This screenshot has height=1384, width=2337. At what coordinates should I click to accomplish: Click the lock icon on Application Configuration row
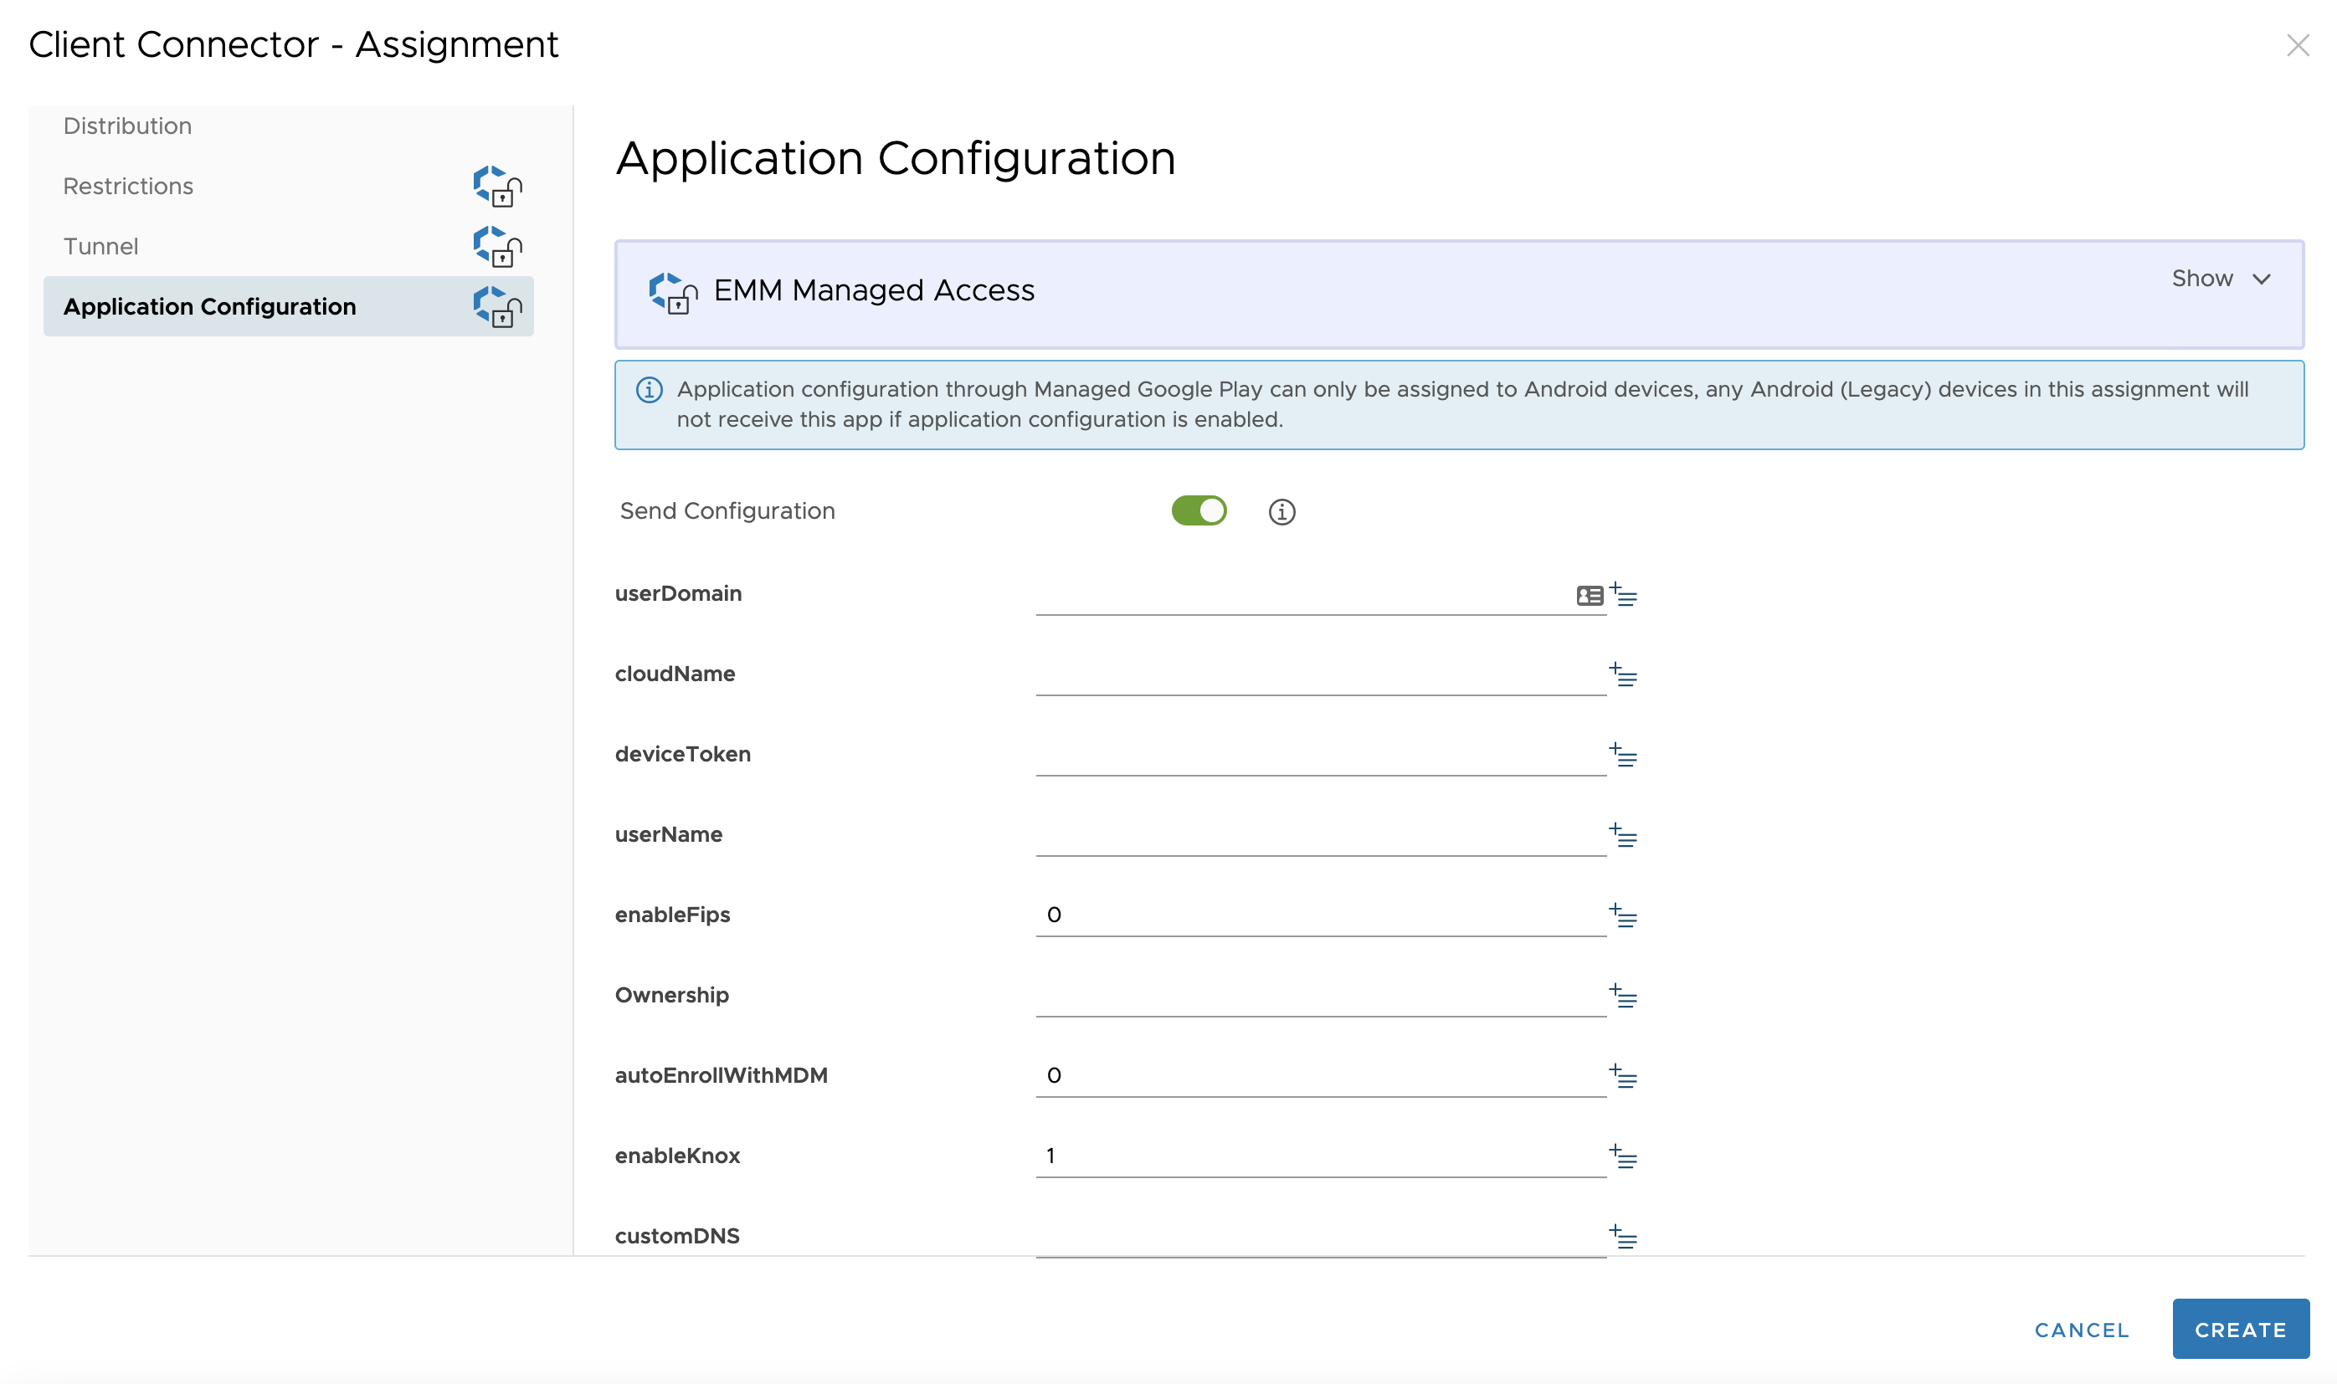(497, 309)
